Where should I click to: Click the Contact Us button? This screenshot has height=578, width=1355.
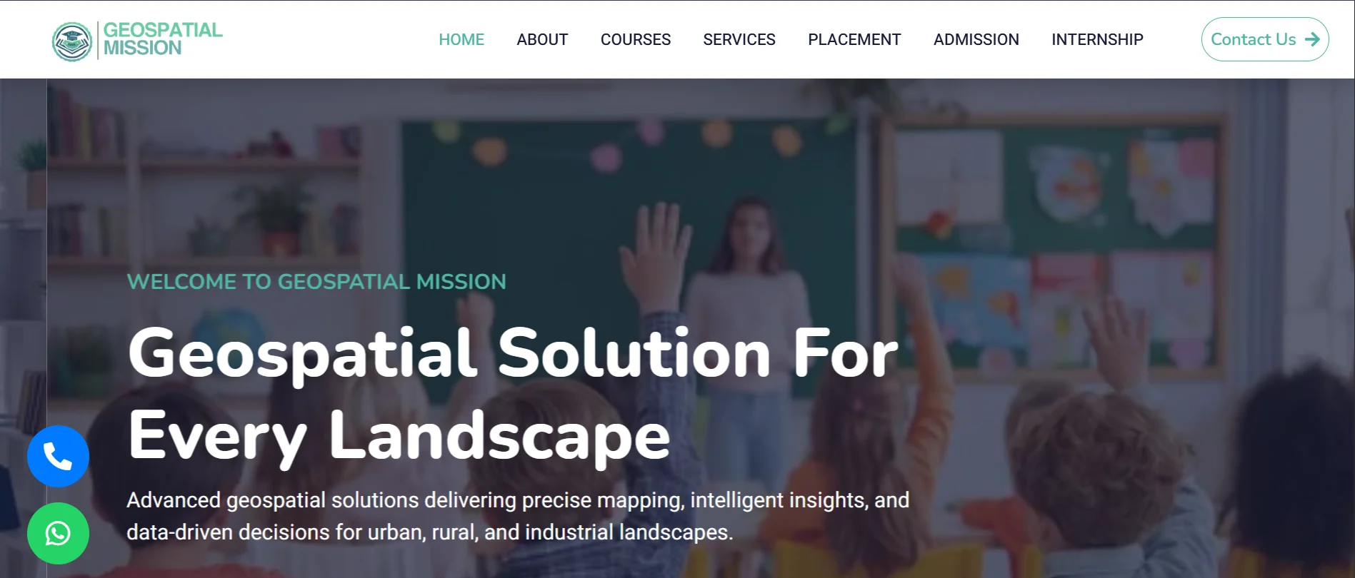pos(1265,39)
